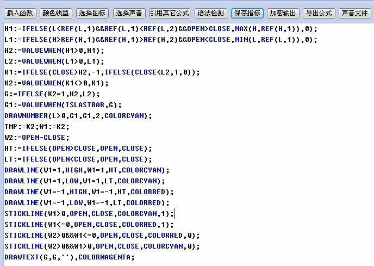Screen dimensions: 374x266
Task: Select the 选择图标 button
Action: tap(92, 13)
